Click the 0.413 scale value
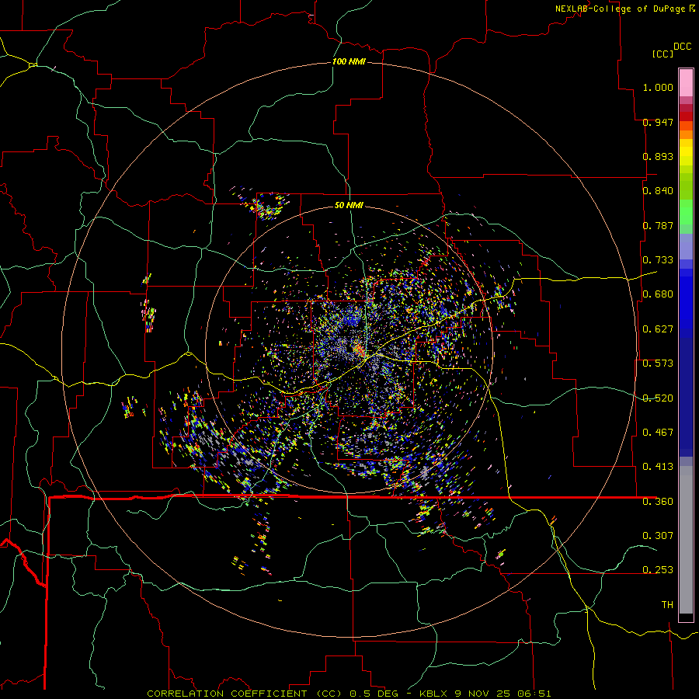This screenshot has width=699, height=699. (x=658, y=467)
